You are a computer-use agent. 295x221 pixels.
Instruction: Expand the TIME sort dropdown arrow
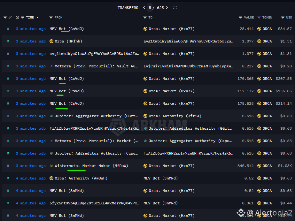click(38, 18)
